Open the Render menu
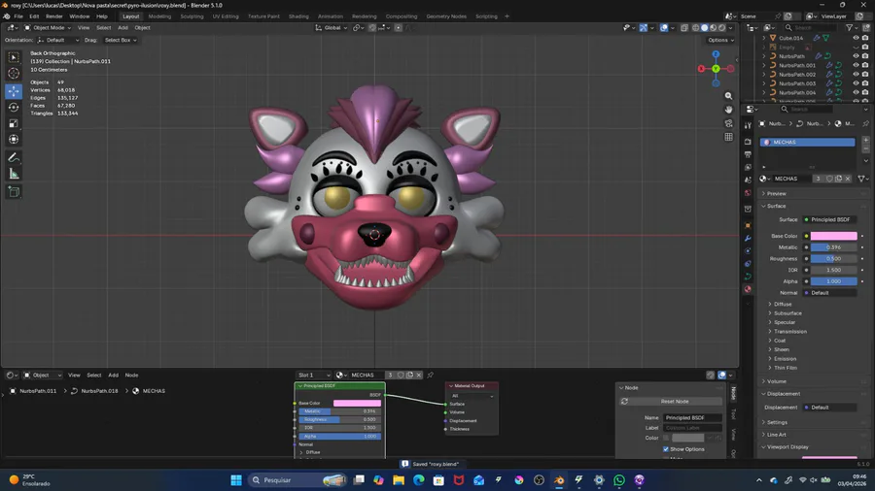This screenshot has width=875, height=491. (54, 16)
